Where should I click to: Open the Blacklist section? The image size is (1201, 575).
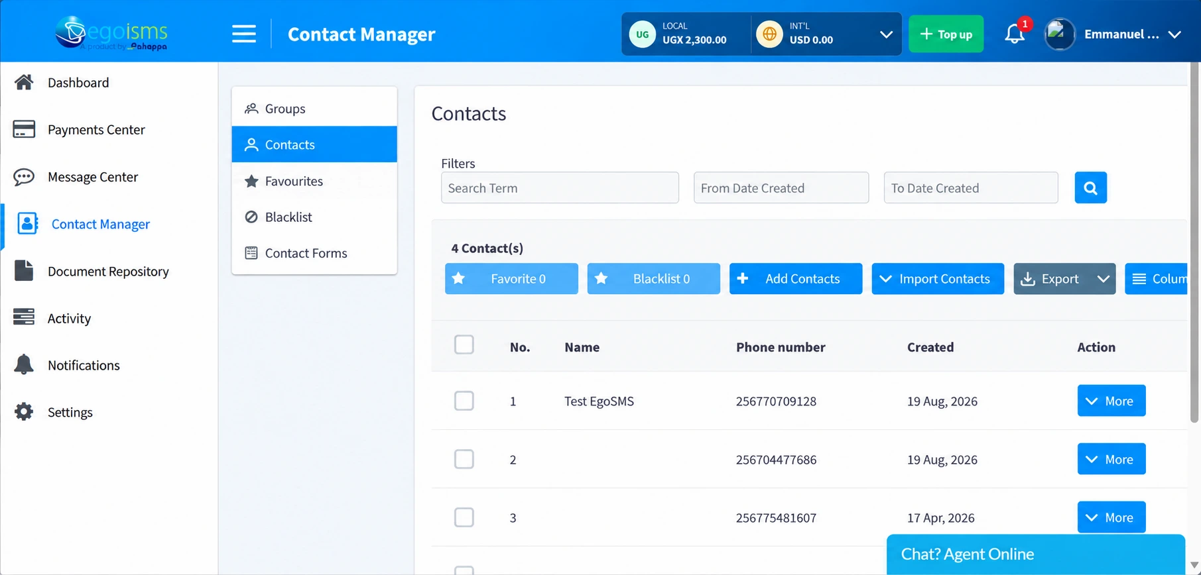click(x=314, y=217)
